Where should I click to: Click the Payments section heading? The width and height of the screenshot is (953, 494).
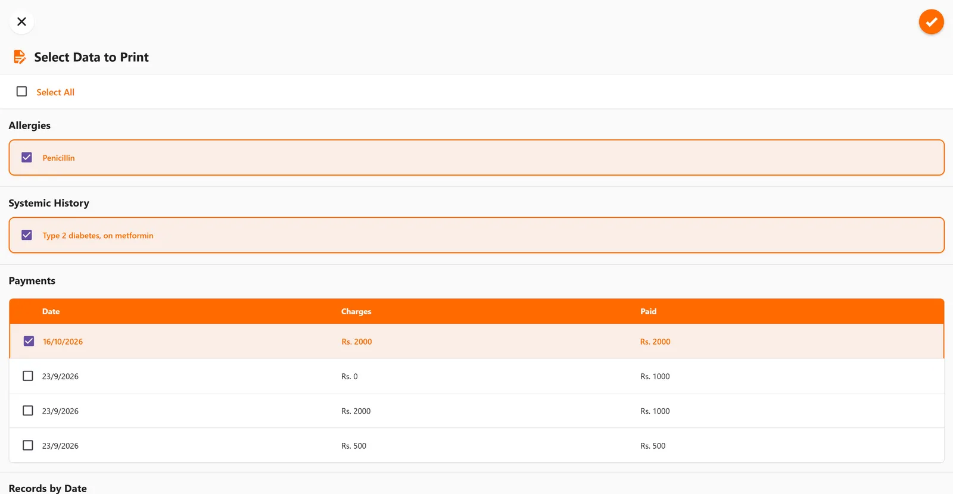[32, 281]
